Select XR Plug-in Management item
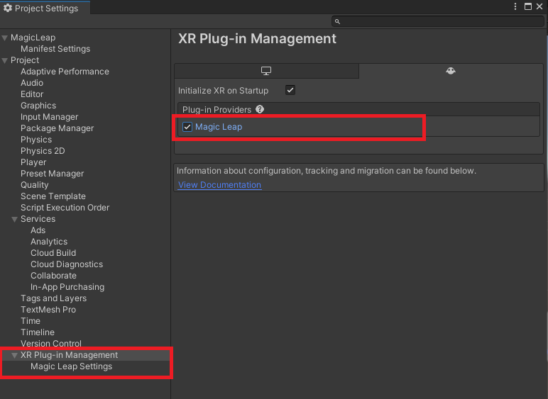Screen dimensions: 548x399 (x=69, y=355)
